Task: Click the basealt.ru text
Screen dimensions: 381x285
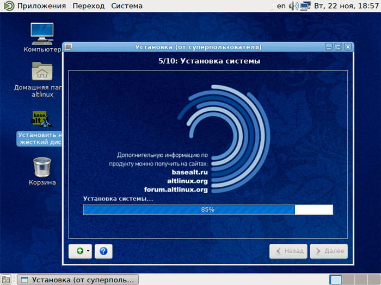Action: pos(190,172)
